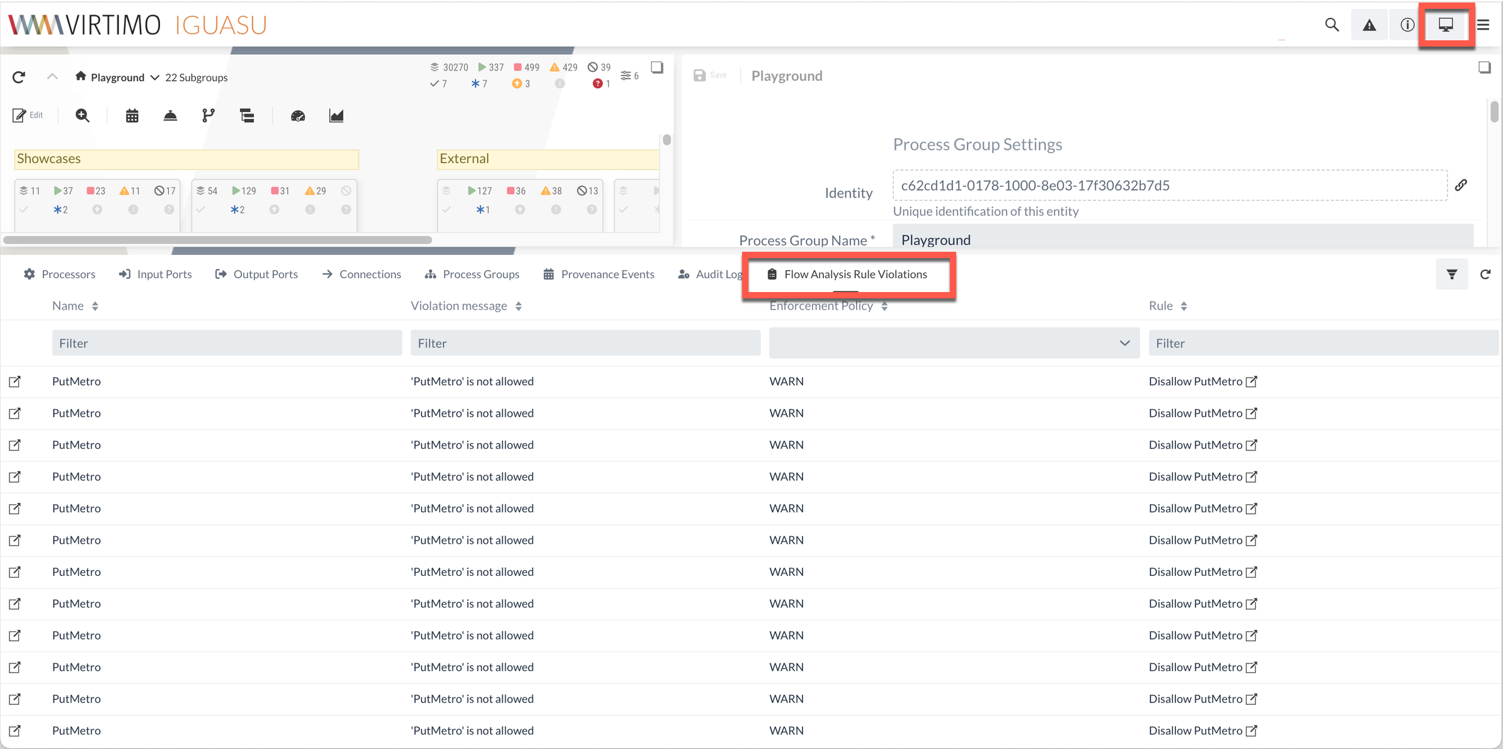This screenshot has width=1503, height=749.
Task: Select the External label in diagram
Action: (x=548, y=159)
